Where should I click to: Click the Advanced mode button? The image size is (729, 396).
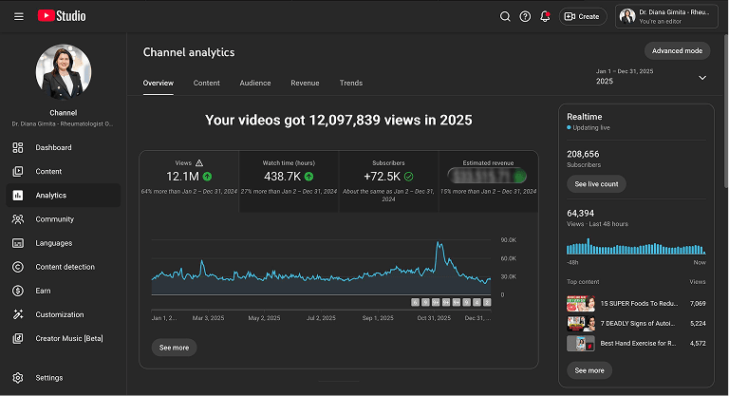coord(677,50)
